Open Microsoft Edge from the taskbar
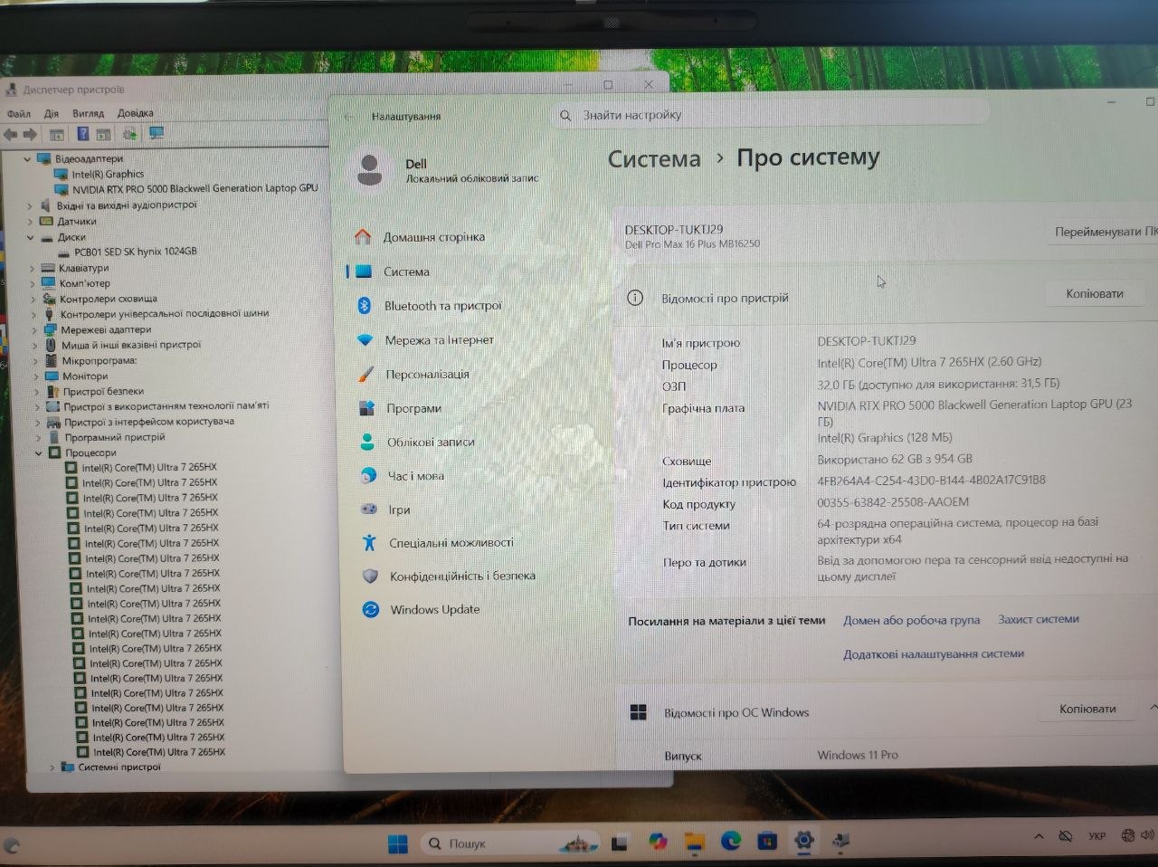 [x=731, y=842]
